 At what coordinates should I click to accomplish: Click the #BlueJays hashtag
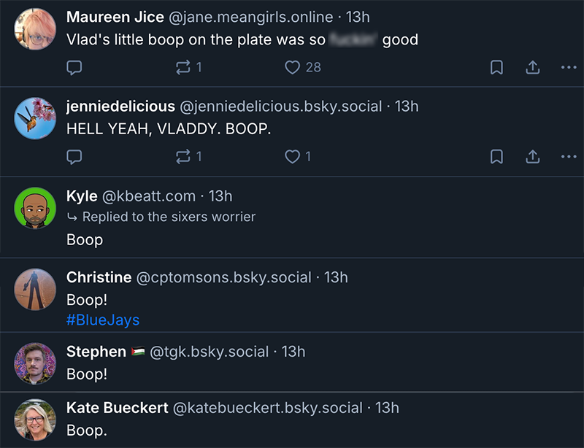tap(103, 320)
